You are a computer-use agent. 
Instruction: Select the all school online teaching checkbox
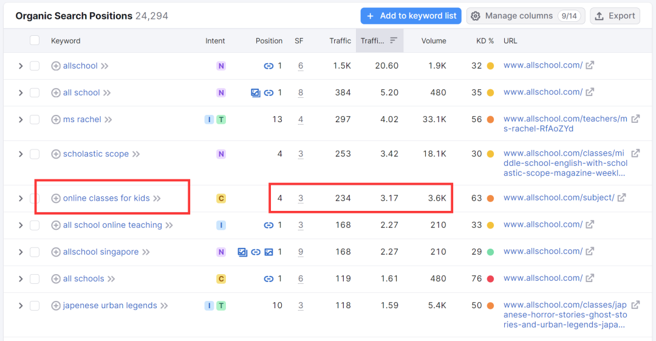pyautogui.click(x=35, y=226)
